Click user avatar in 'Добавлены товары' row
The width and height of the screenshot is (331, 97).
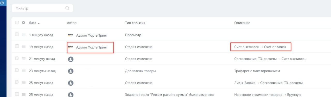click(71, 71)
